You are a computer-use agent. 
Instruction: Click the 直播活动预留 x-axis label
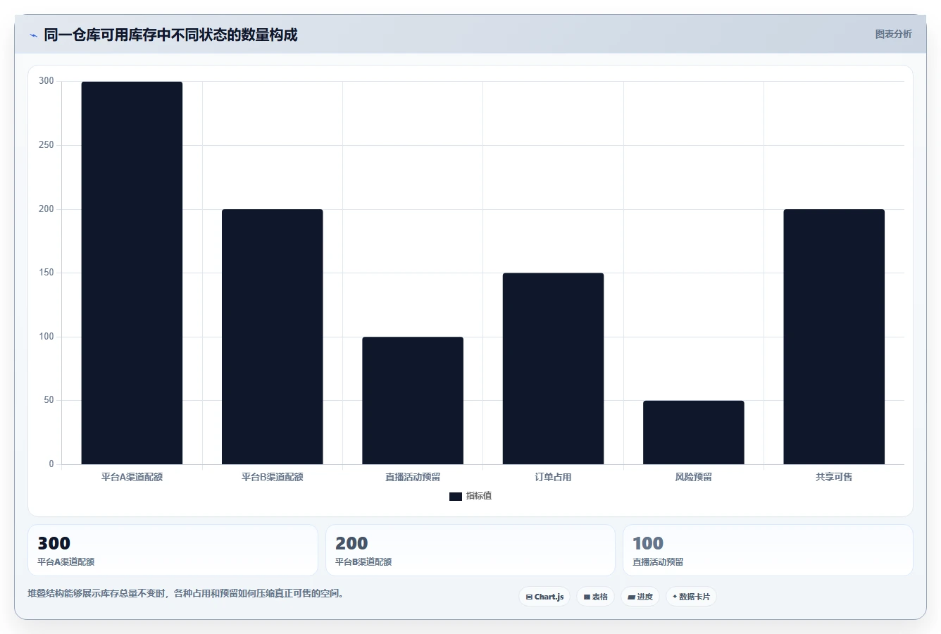413,477
